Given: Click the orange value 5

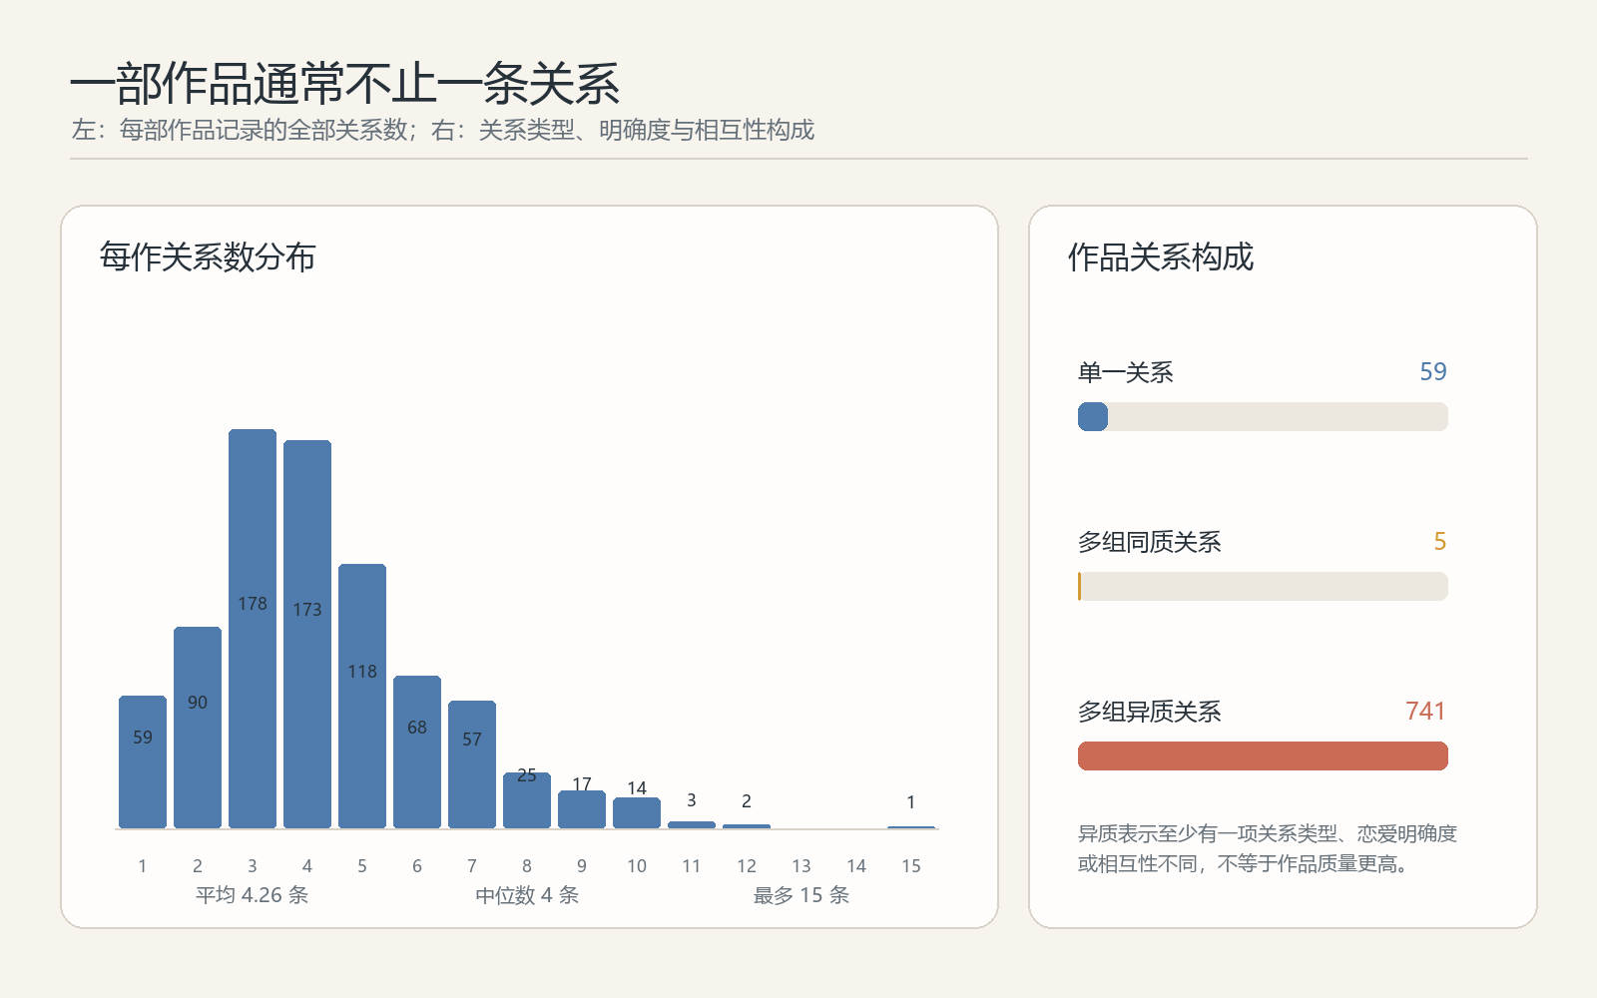Looking at the screenshot, I should click(x=1440, y=541).
